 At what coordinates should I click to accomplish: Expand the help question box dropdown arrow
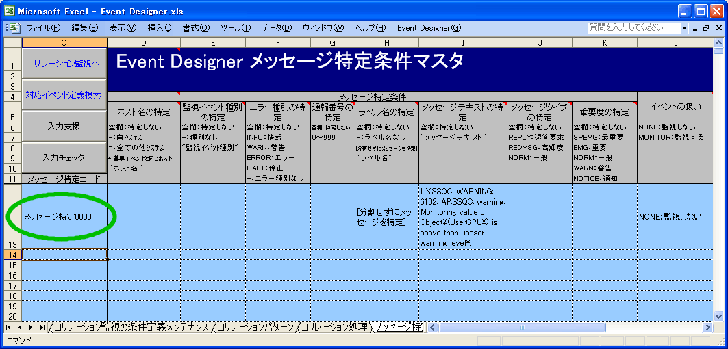[x=684, y=28]
